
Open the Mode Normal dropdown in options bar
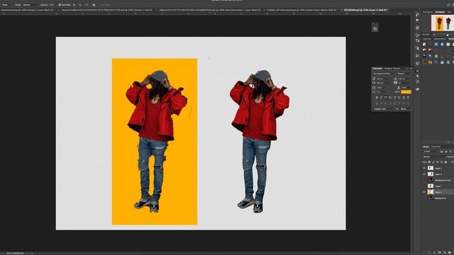click(31, 5)
